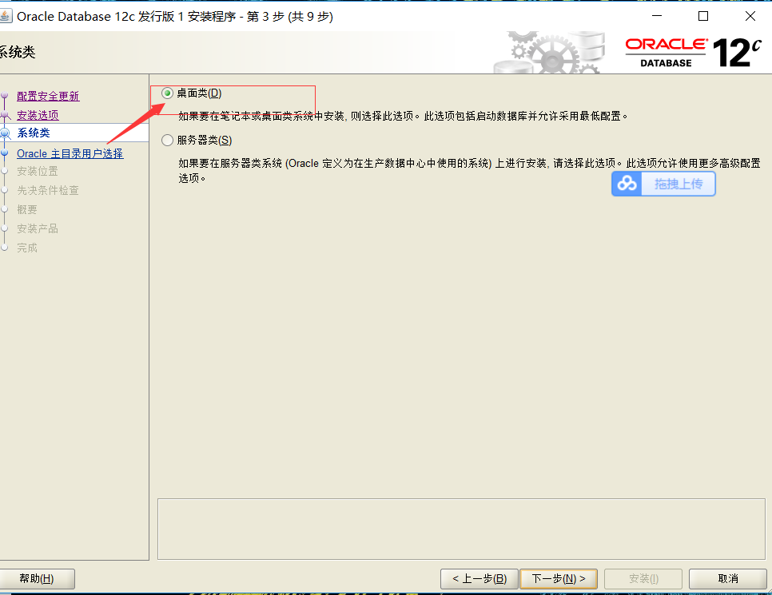Open Oracle 主目录用户选择 step link

(x=70, y=153)
